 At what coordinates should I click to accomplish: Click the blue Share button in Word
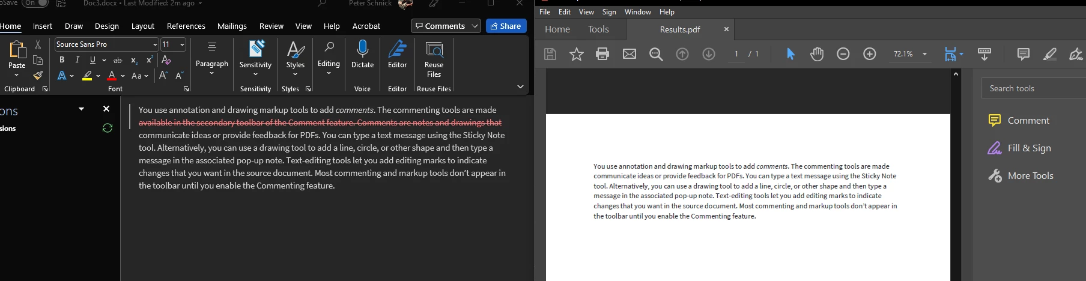tap(506, 26)
